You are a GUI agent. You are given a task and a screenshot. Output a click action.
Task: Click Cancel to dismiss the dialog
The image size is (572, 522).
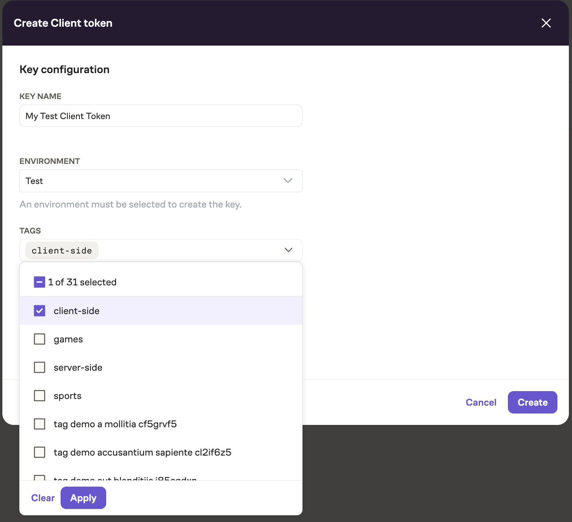coord(480,402)
